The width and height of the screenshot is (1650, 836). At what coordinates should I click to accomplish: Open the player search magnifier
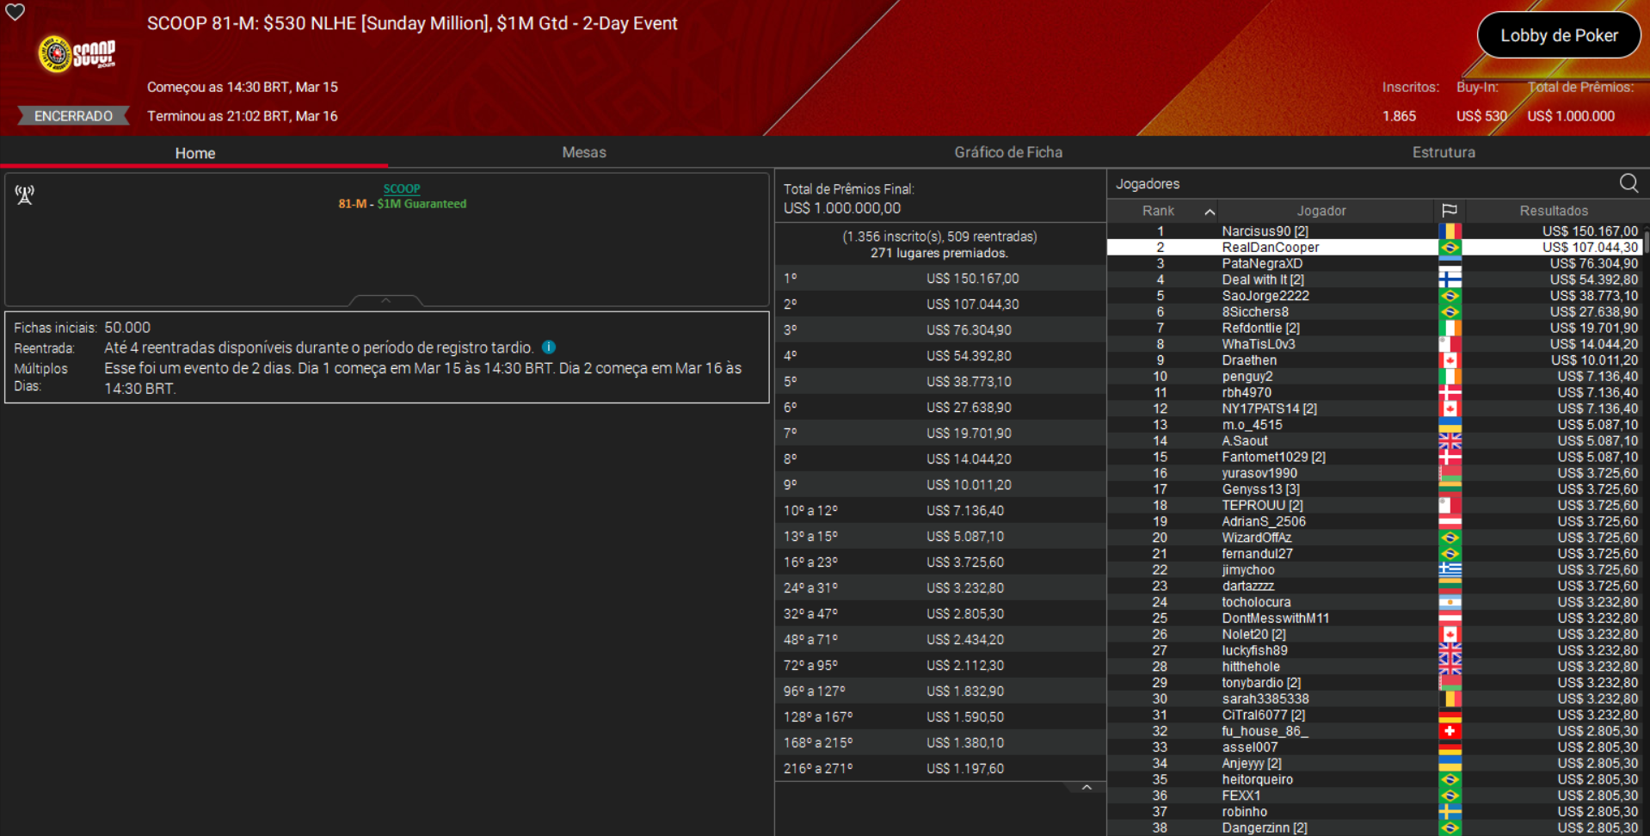click(x=1628, y=183)
